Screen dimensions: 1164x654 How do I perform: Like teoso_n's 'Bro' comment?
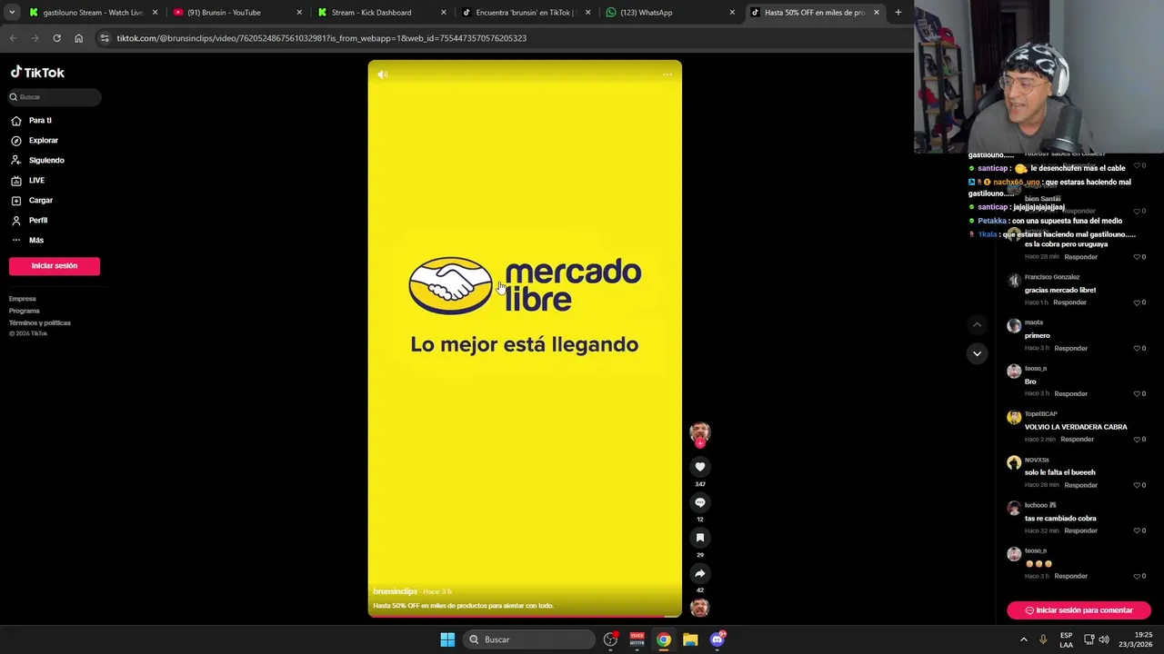click(x=1137, y=393)
